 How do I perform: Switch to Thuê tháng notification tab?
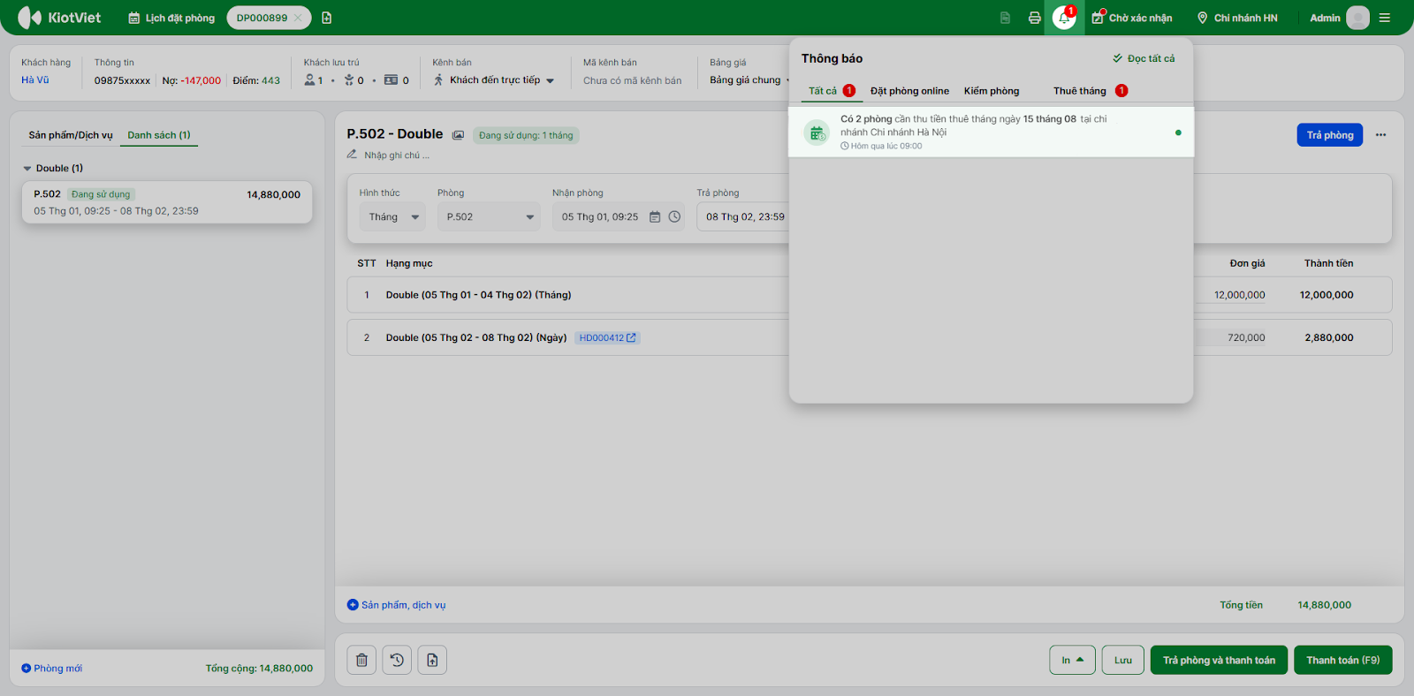pyautogui.click(x=1079, y=91)
